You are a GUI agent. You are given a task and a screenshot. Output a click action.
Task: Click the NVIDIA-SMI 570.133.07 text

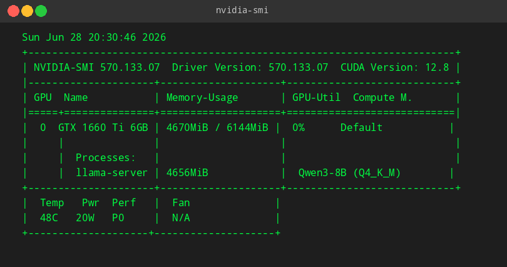(96, 67)
